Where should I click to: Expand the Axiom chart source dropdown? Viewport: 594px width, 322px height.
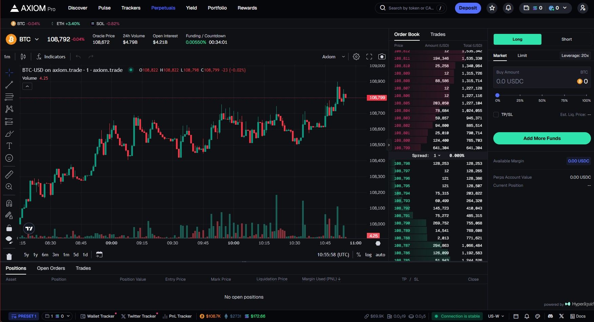coord(333,57)
